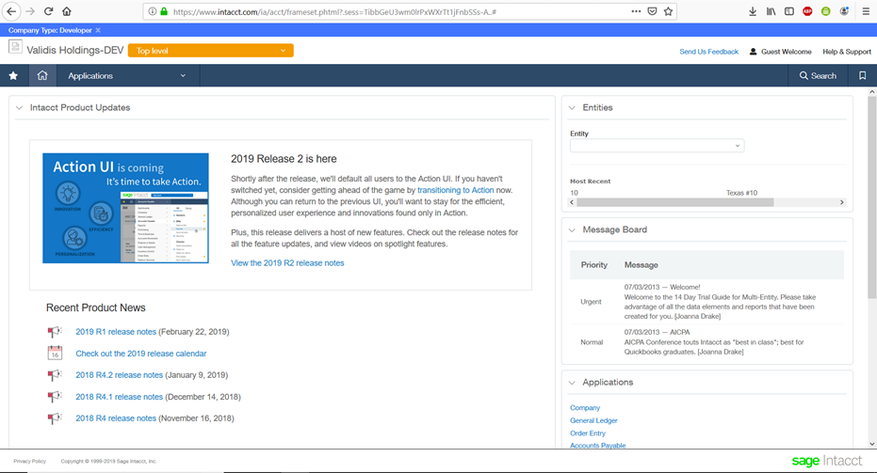877x473 pixels.
Task: Click the megaphone icon beside 2018 R4 notes
Action: 55,418
